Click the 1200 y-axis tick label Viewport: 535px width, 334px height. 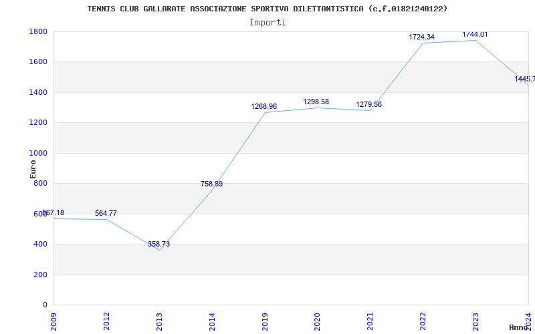point(38,123)
